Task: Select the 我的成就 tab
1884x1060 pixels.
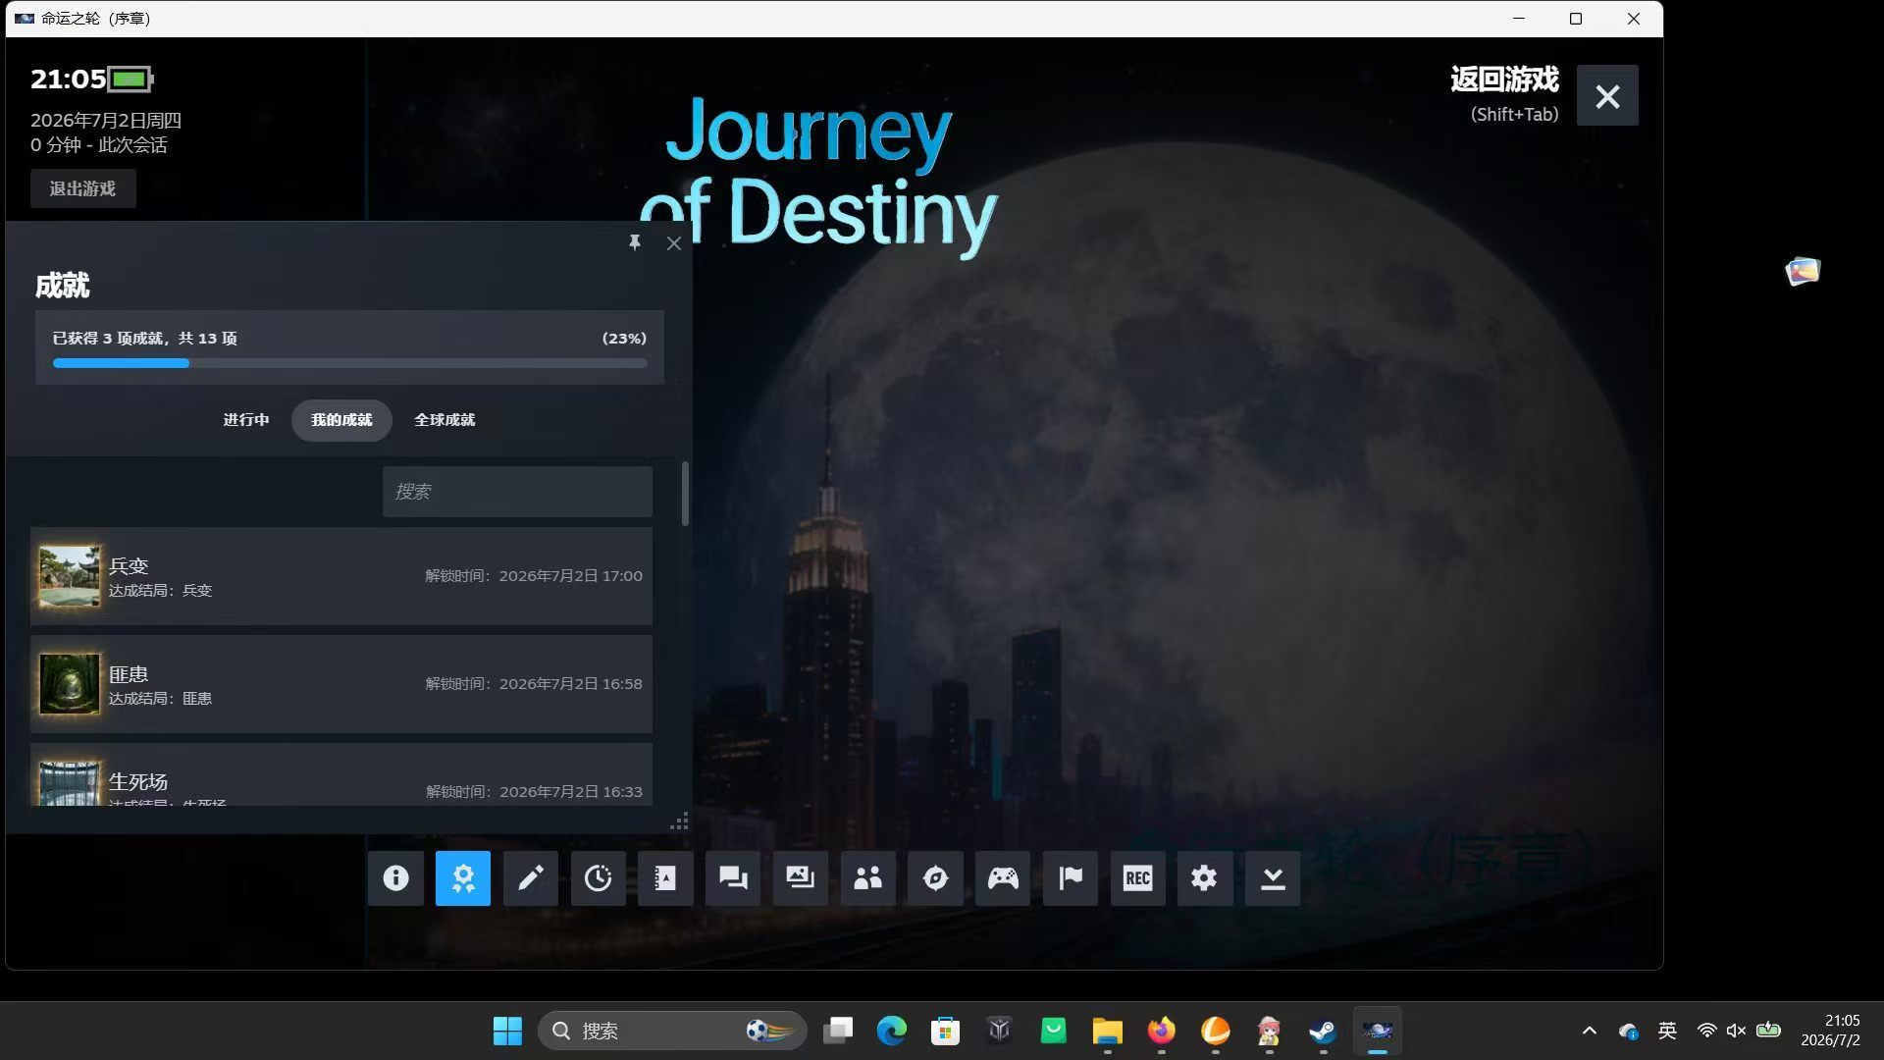Action: click(x=341, y=420)
